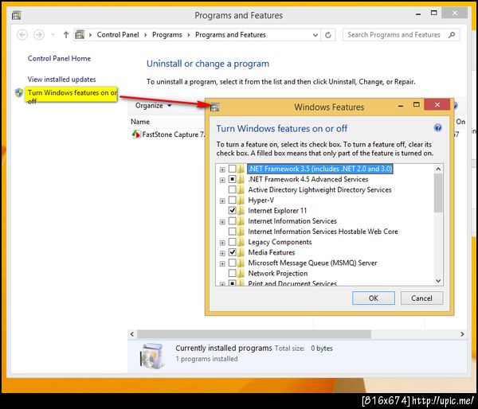Click program list horizontal scroll left arrow
Screen dimensions: 478x409
pyautogui.click(x=132, y=334)
